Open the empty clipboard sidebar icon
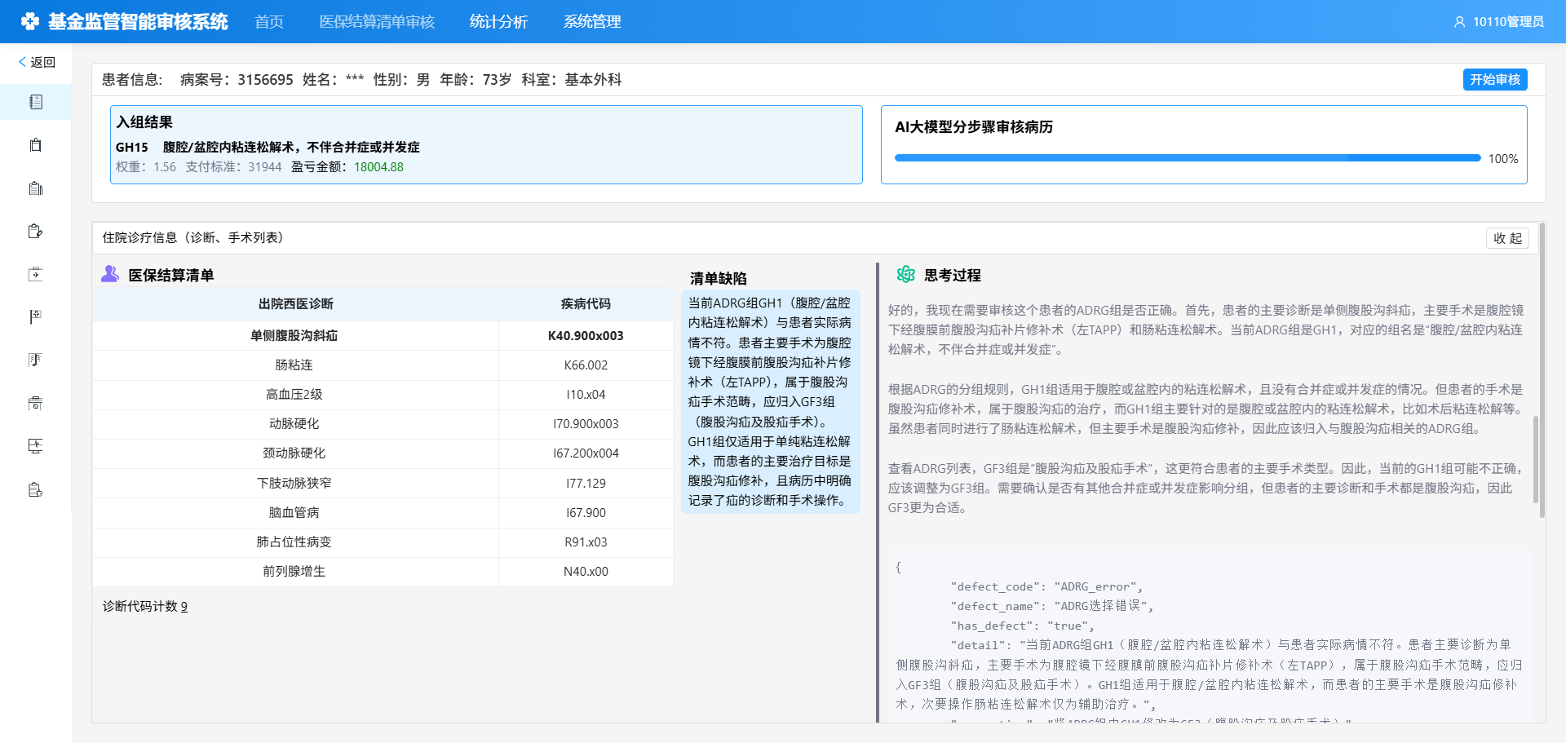 [x=35, y=145]
